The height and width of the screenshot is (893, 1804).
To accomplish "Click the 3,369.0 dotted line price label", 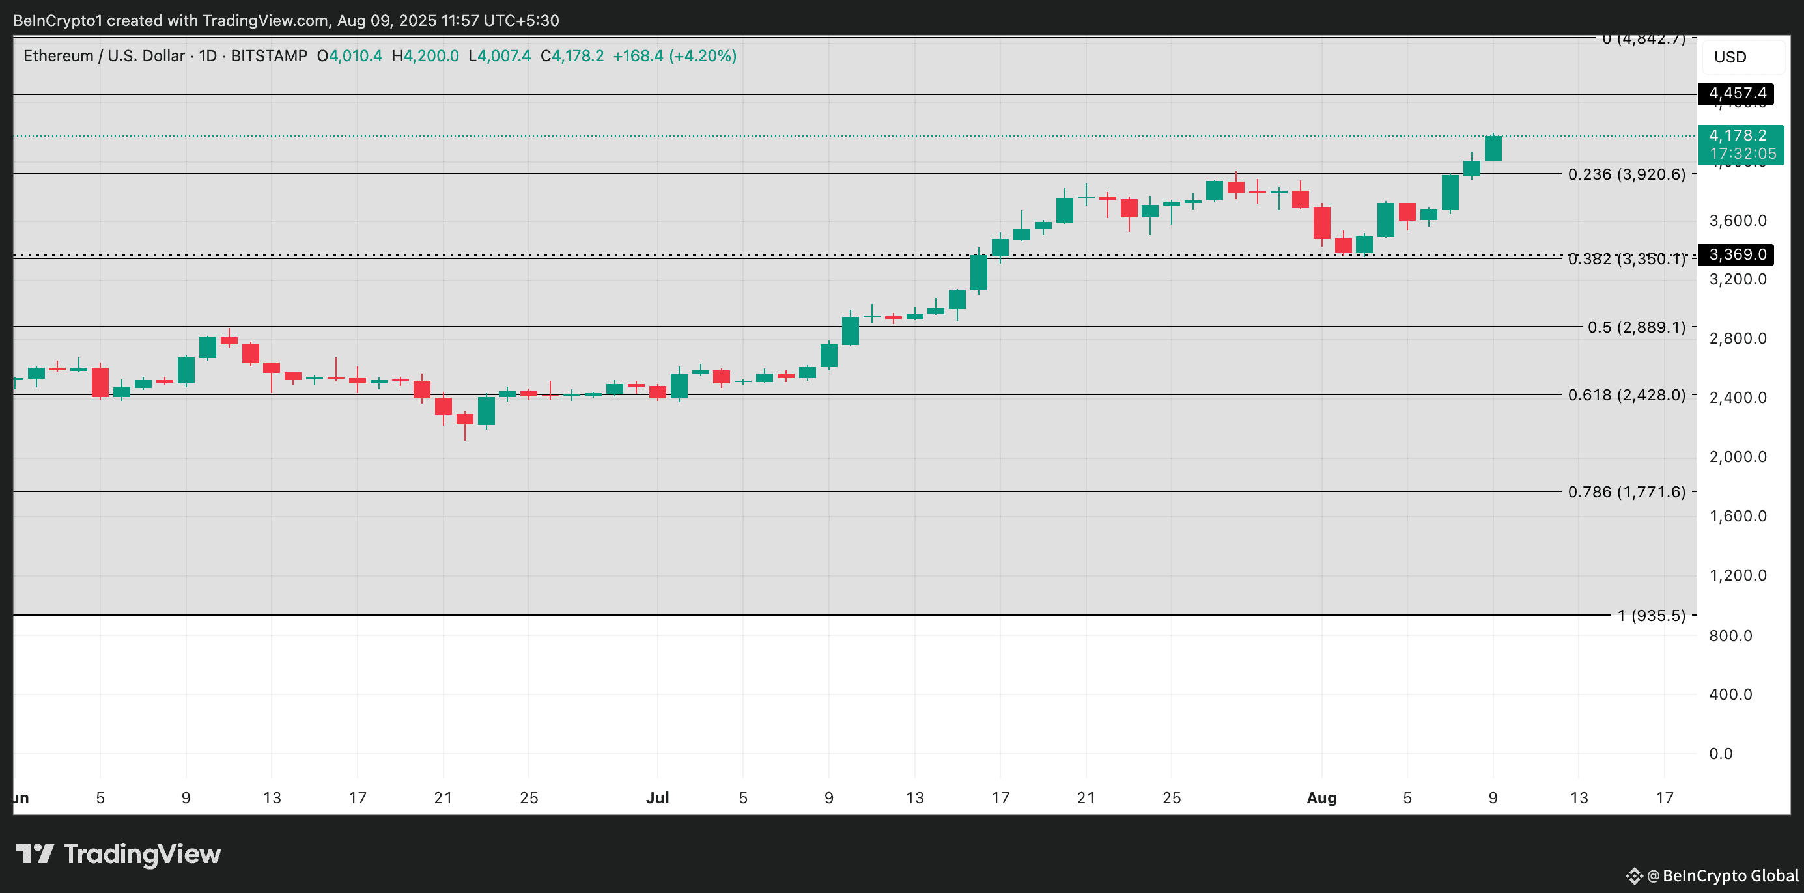I will coord(1736,254).
